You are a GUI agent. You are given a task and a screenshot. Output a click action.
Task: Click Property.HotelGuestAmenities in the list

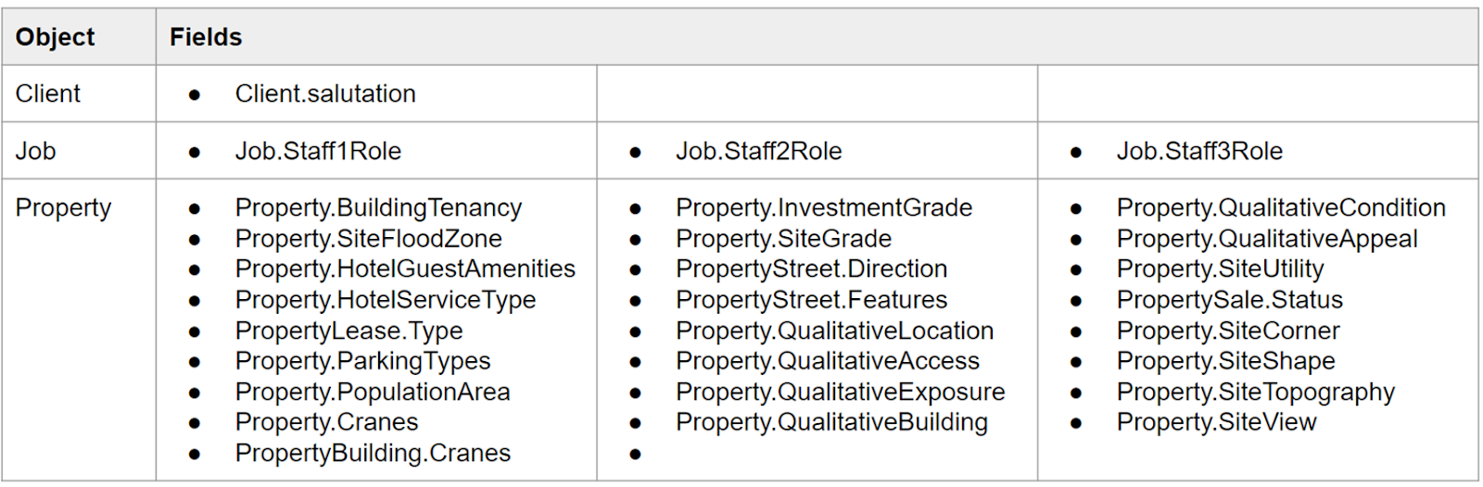[405, 269]
